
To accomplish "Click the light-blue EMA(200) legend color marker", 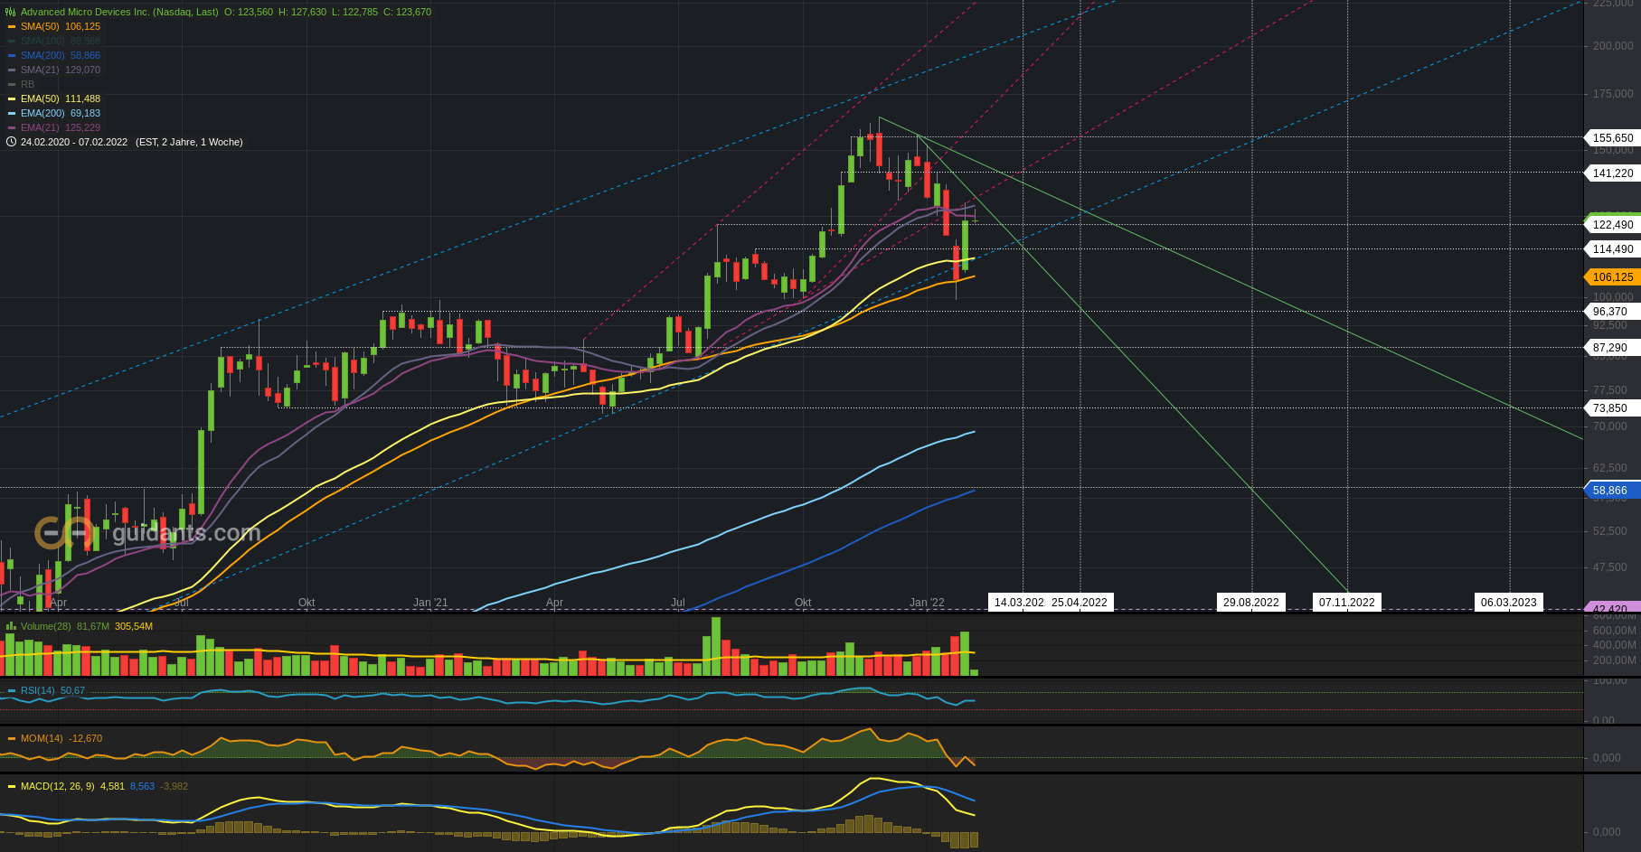I will pos(11,113).
